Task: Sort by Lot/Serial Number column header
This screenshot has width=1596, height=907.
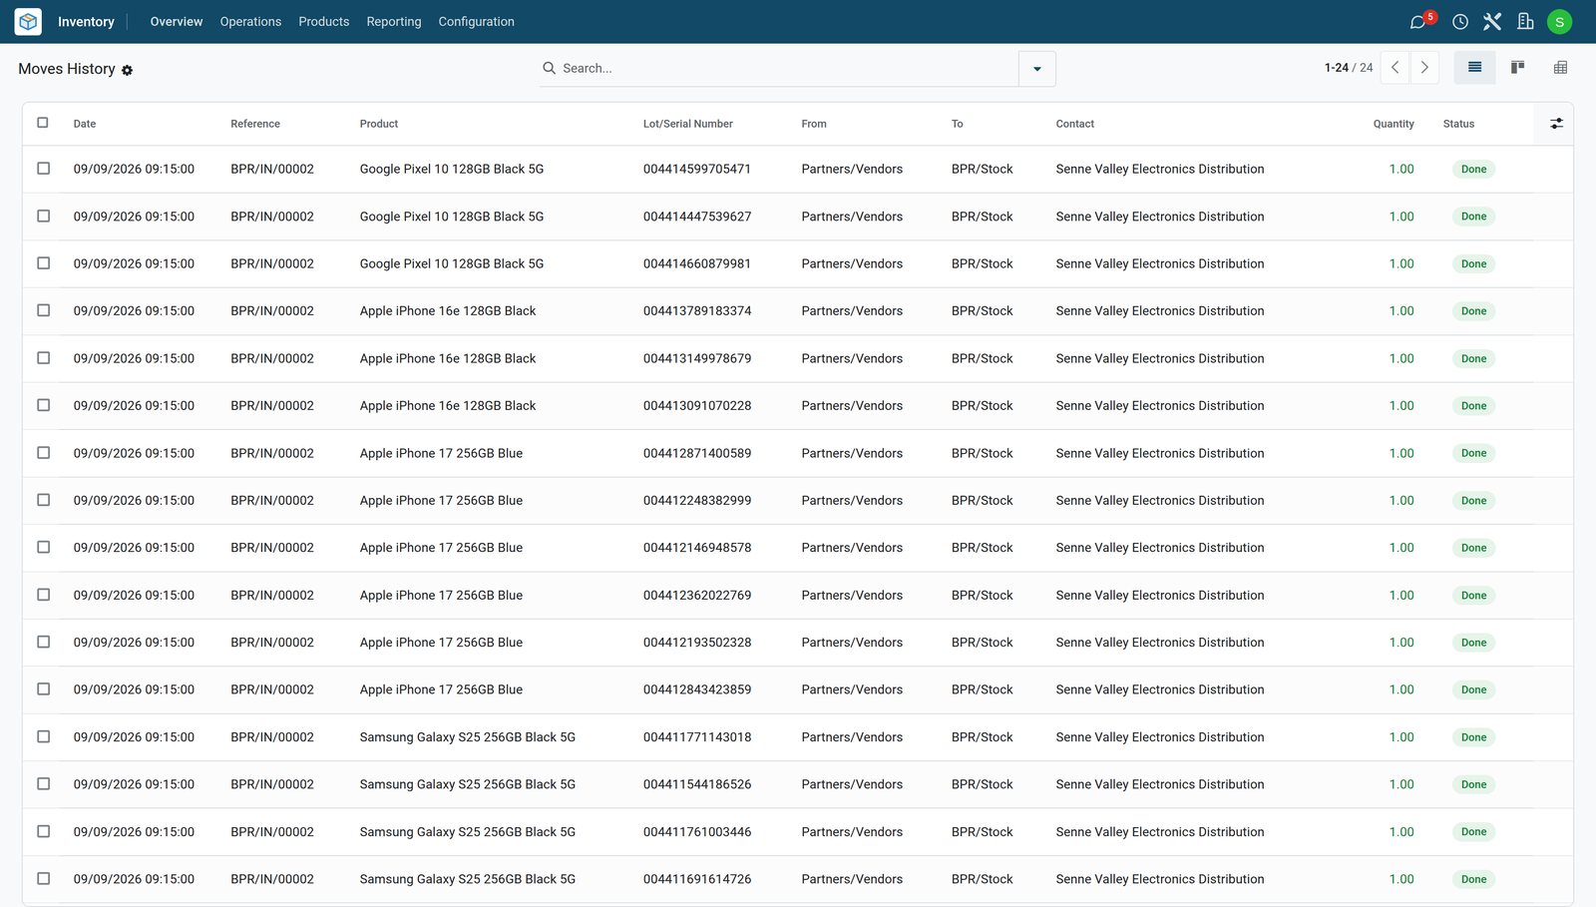Action: click(688, 124)
